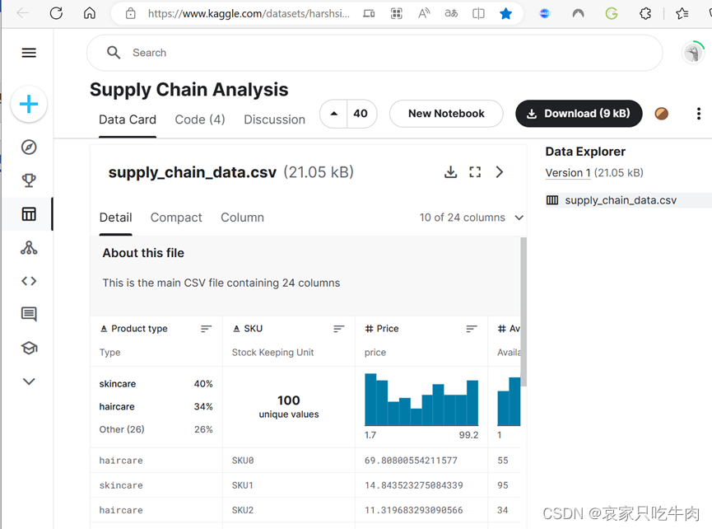The width and height of the screenshot is (712, 529).
Task: Select the Detail view tab
Action: tap(116, 218)
